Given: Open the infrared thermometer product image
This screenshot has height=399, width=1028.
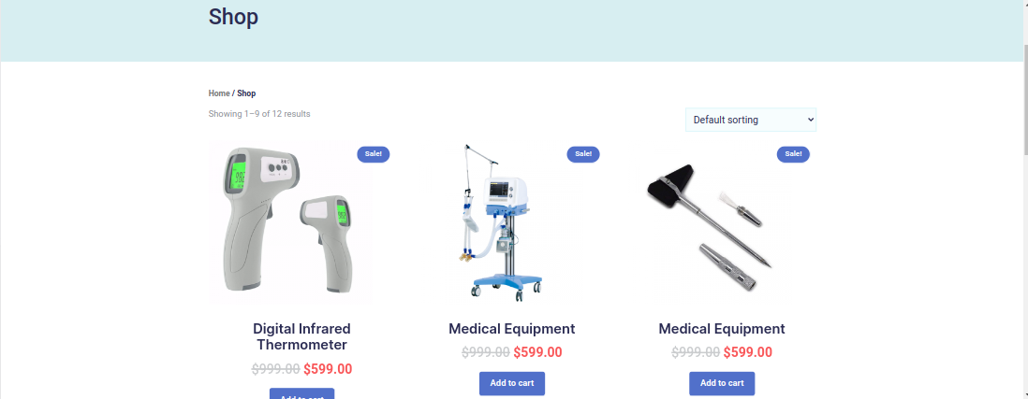Looking at the screenshot, I should click(290, 222).
